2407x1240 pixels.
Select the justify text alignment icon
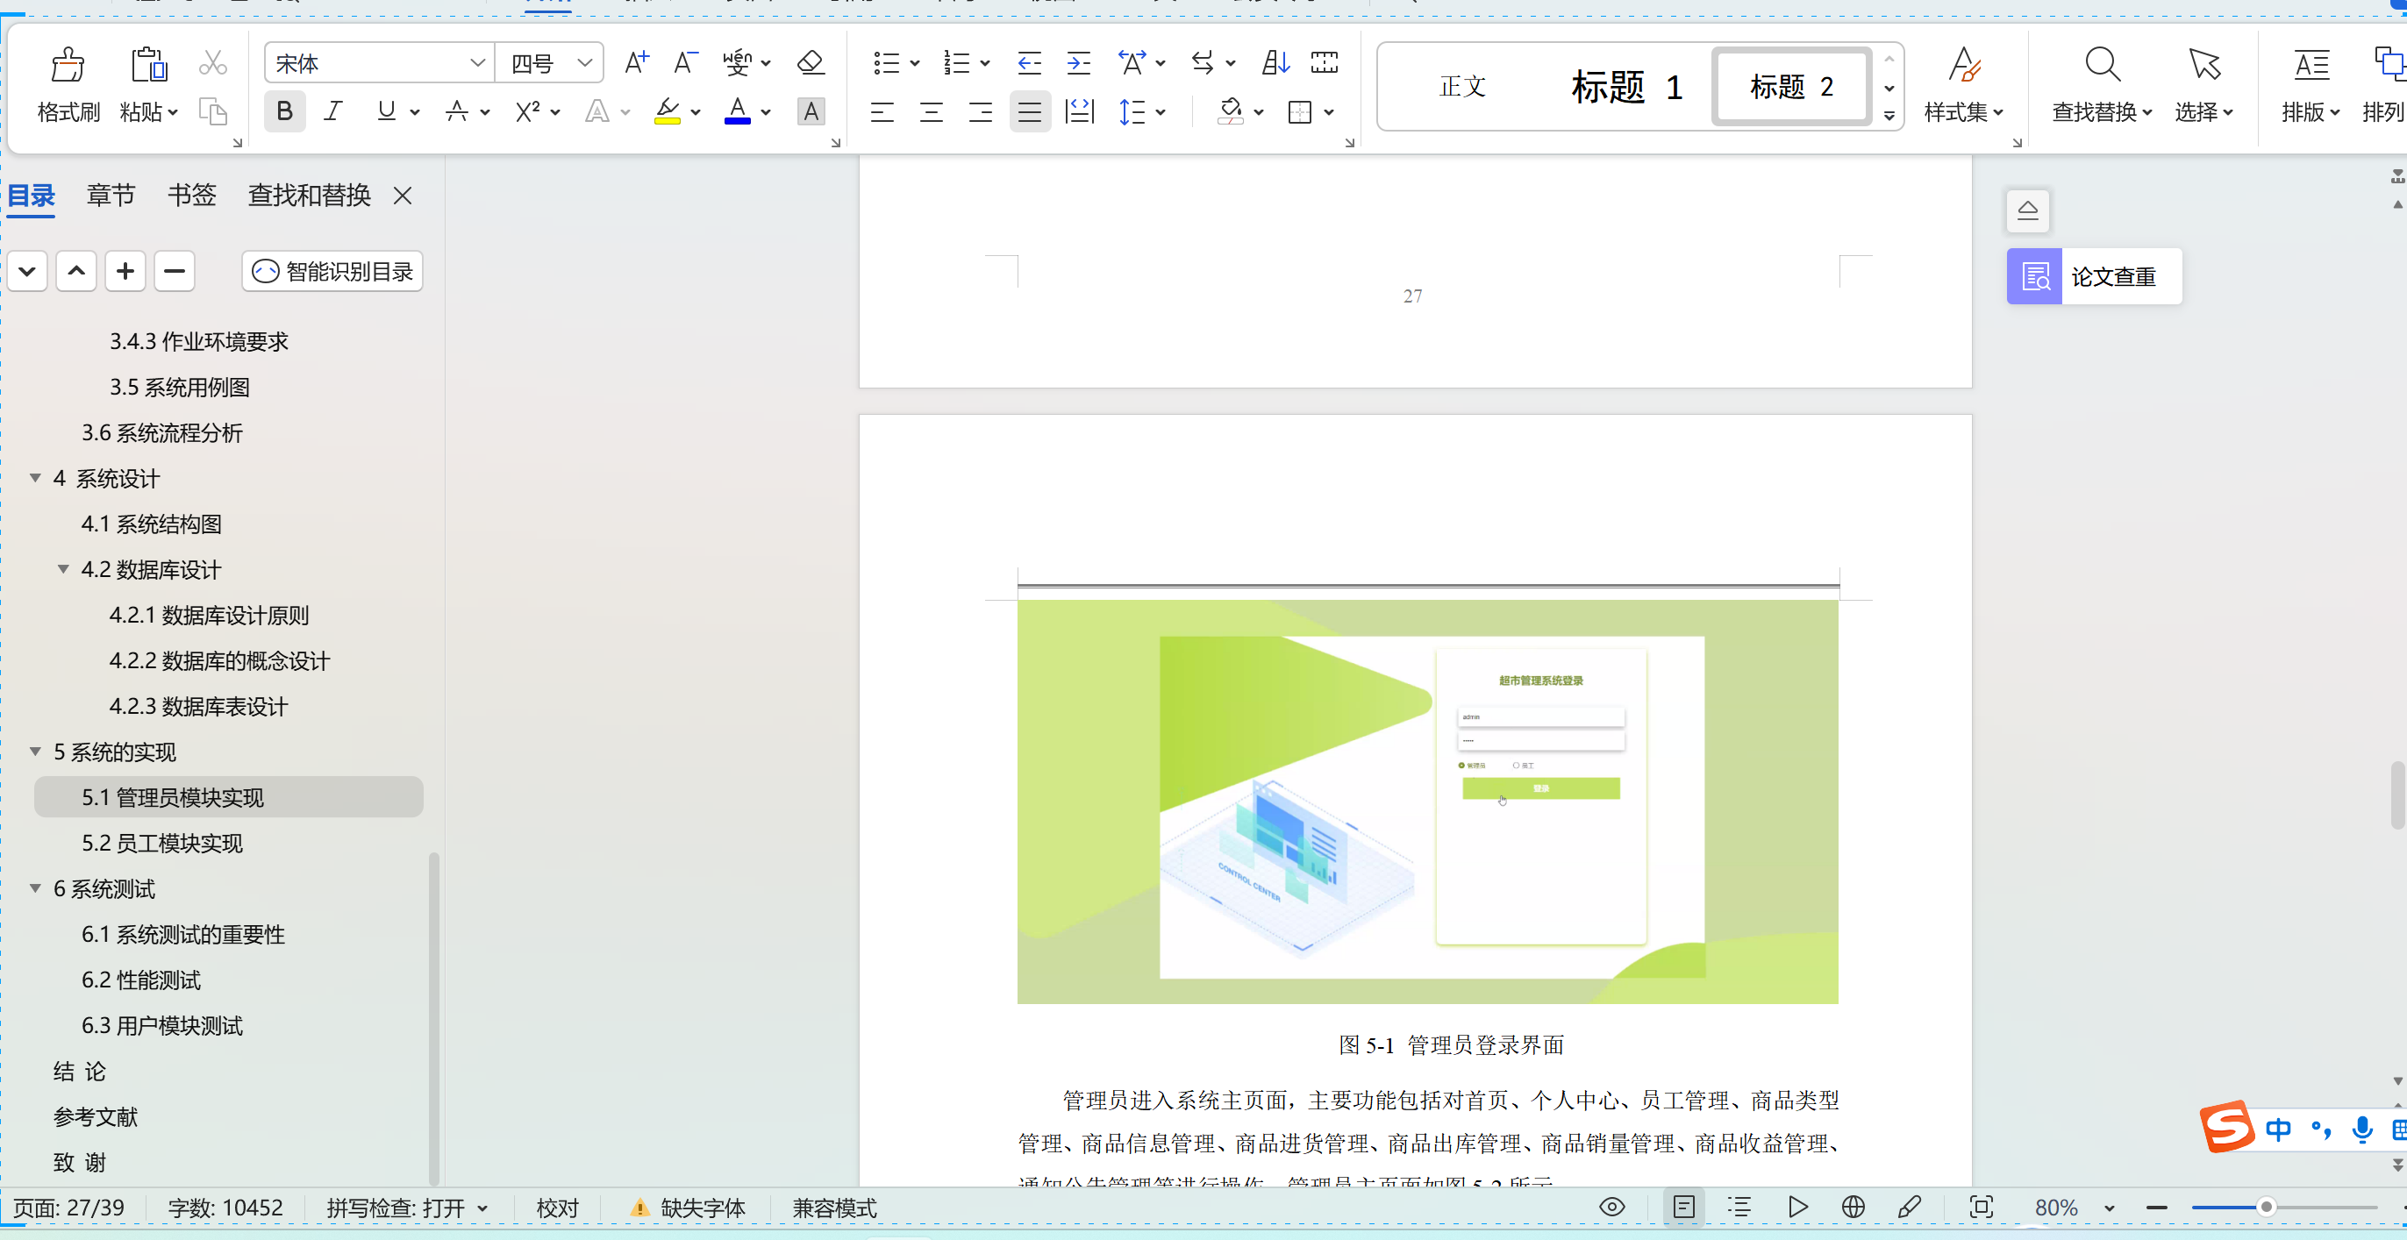(1029, 113)
